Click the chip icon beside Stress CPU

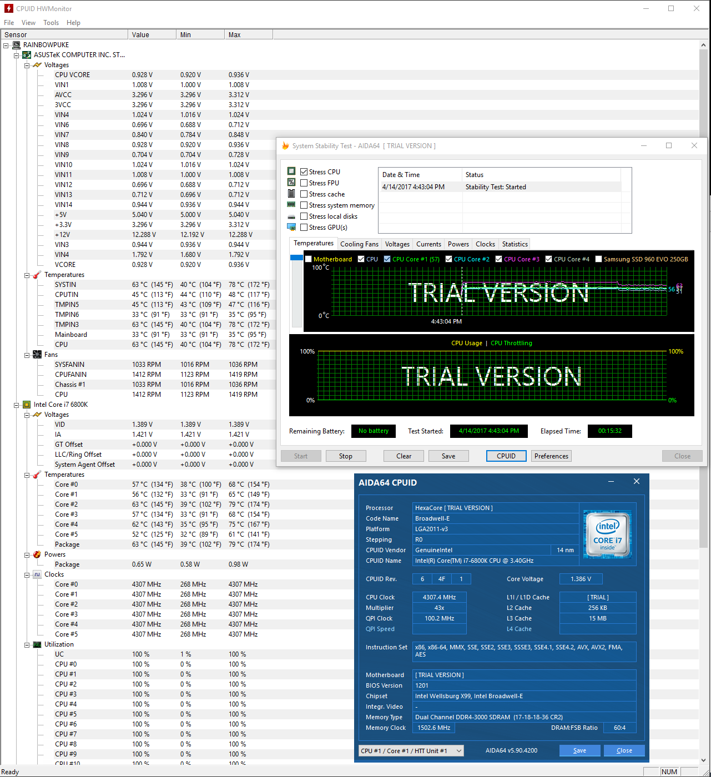click(x=291, y=171)
